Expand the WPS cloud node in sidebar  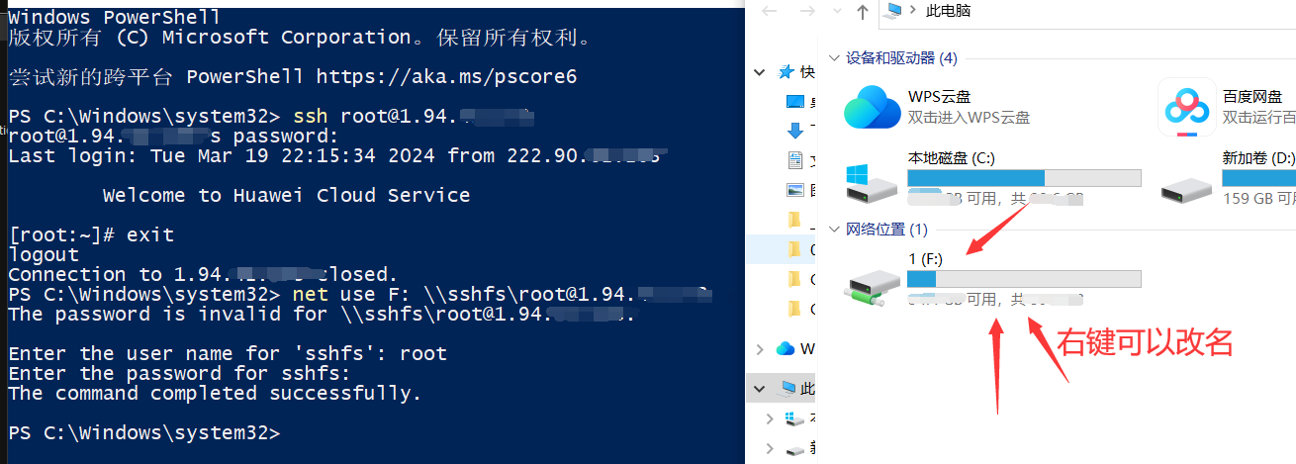pyautogui.click(x=760, y=349)
